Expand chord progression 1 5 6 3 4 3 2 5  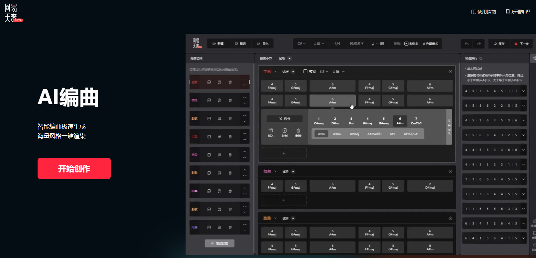click(x=524, y=135)
